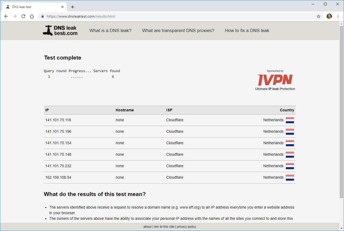Click the 'Sponsored by' label
Screen dimensions: 344x231
275,71
